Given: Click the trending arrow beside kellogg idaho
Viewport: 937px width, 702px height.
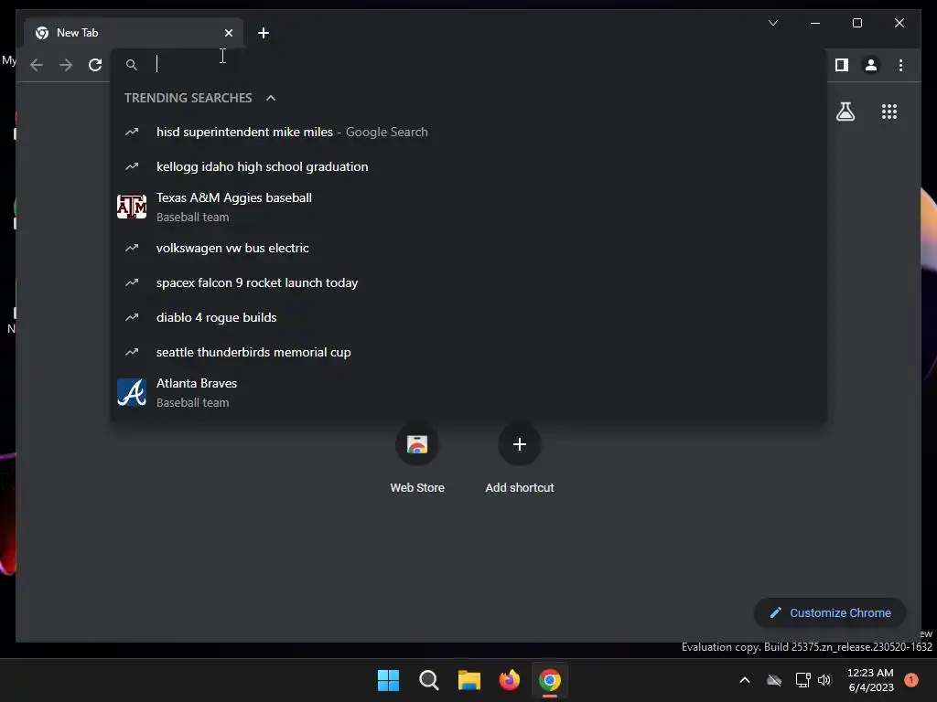Looking at the screenshot, I should click(132, 166).
